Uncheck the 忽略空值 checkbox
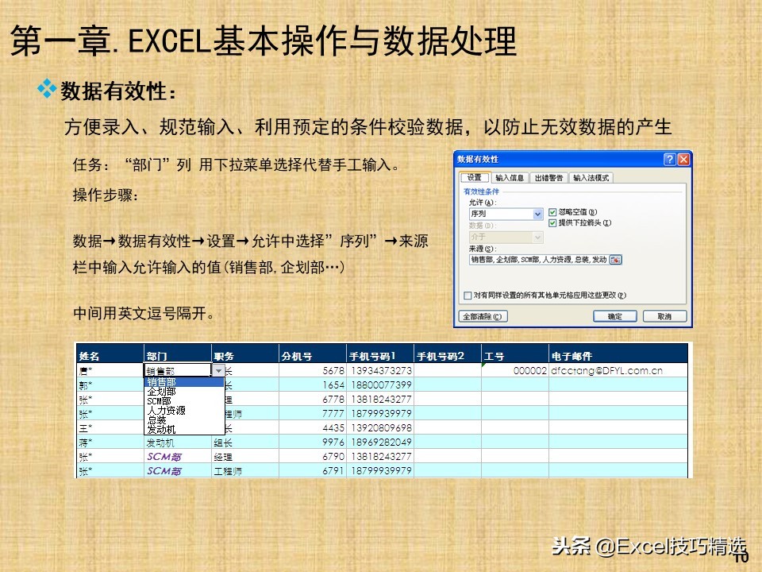 (552, 212)
